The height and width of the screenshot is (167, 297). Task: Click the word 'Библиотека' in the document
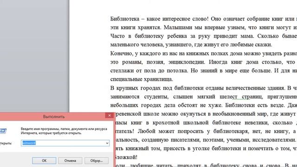[x=125, y=19]
